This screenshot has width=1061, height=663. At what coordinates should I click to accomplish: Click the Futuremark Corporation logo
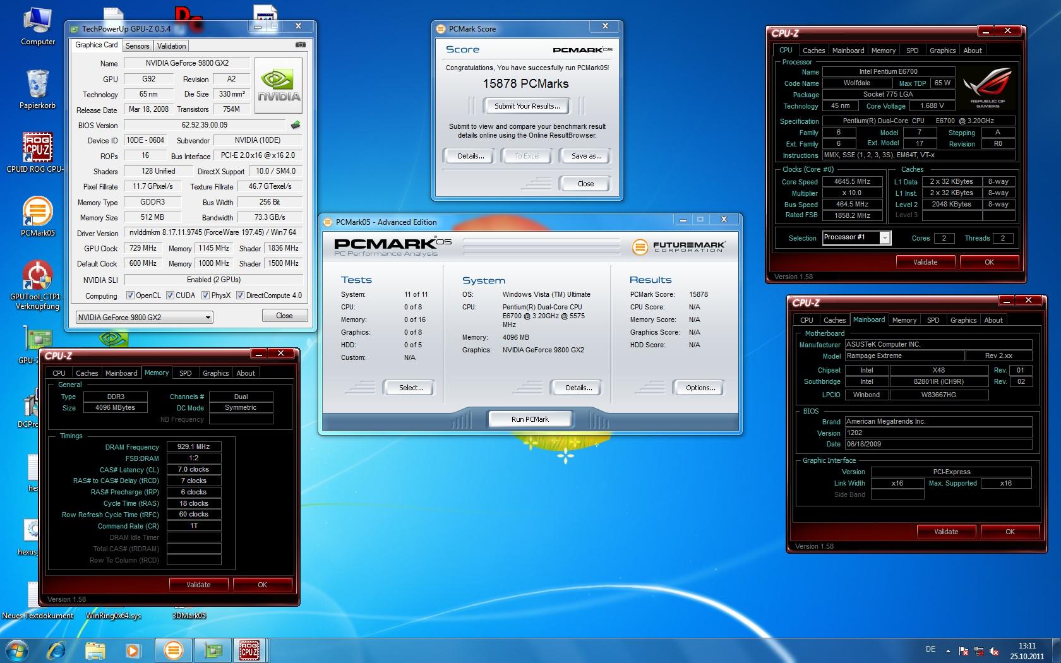click(x=678, y=247)
